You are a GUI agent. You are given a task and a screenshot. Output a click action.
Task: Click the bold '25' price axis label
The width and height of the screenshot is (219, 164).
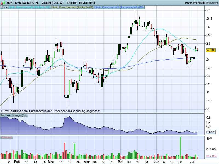tap(208, 43)
